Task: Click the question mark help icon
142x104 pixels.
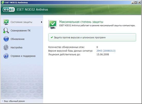Action: (6, 56)
